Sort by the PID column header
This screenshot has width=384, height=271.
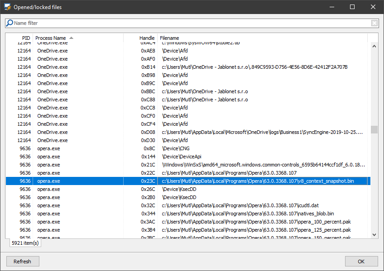(26, 38)
